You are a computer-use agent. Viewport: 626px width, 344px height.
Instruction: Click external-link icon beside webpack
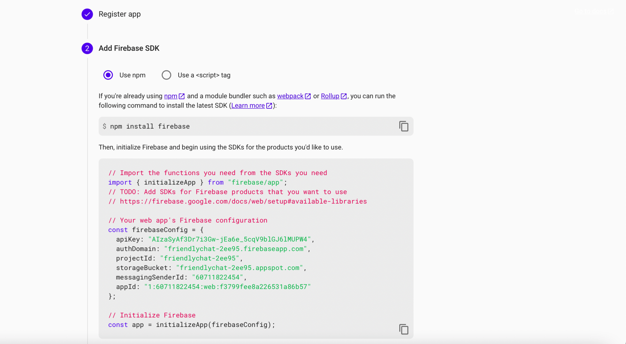308,96
